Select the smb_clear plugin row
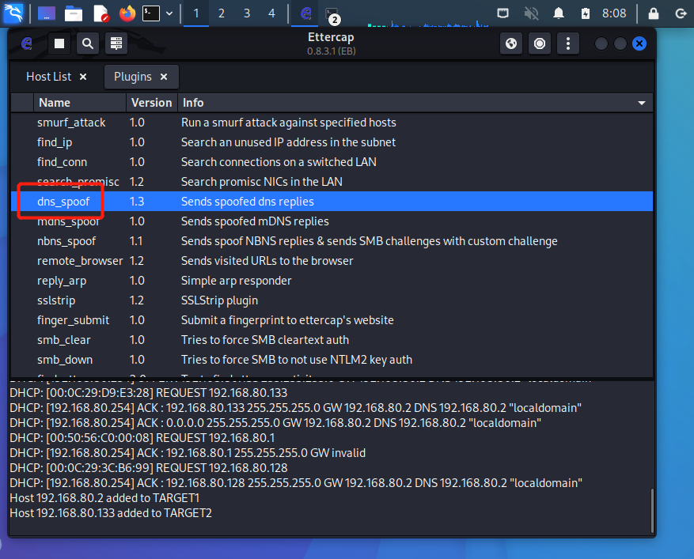This screenshot has height=559, width=694. 332,340
